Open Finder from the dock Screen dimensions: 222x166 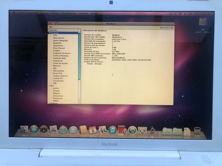click(24, 129)
